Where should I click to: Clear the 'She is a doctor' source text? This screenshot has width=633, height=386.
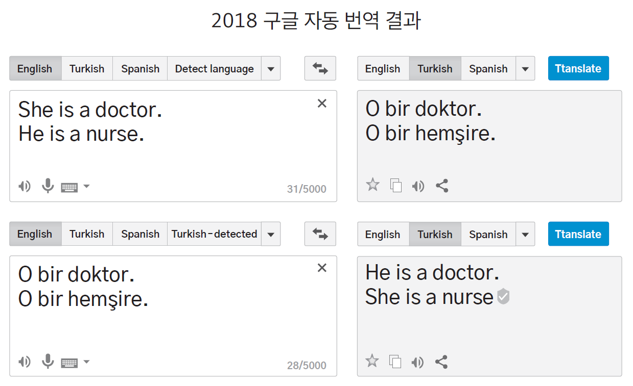(322, 104)
